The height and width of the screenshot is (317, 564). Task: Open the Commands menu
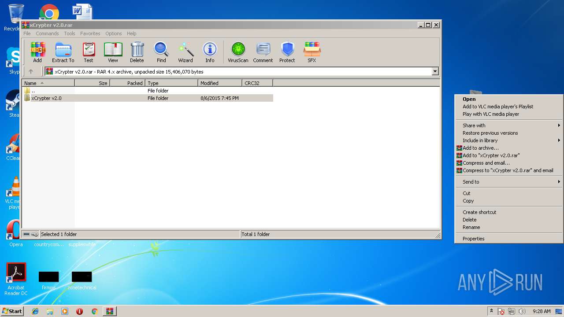click(47, 33)
